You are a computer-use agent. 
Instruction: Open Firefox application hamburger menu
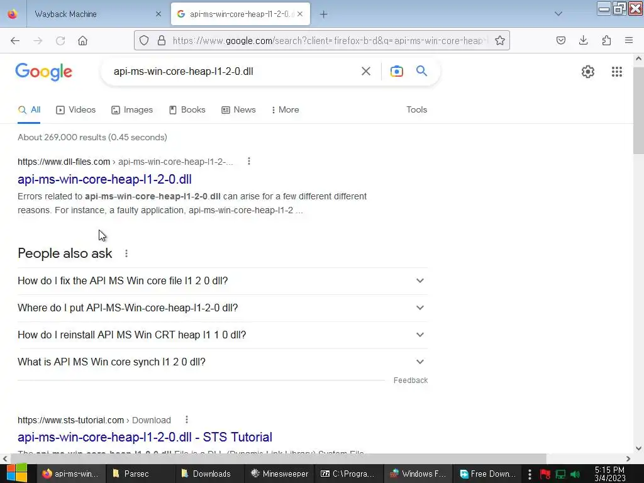[x=629, y=40]
